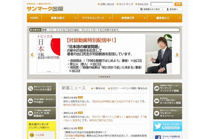
Task: Click the サキ読み download icon
Action: tap(31, 101)
